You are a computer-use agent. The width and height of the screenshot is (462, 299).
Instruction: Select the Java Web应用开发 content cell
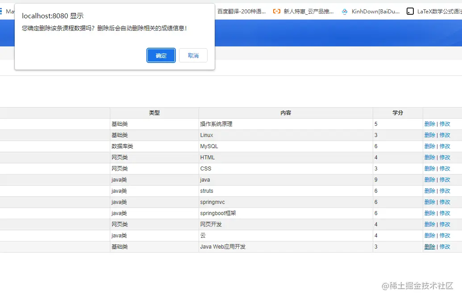[286, 247]
